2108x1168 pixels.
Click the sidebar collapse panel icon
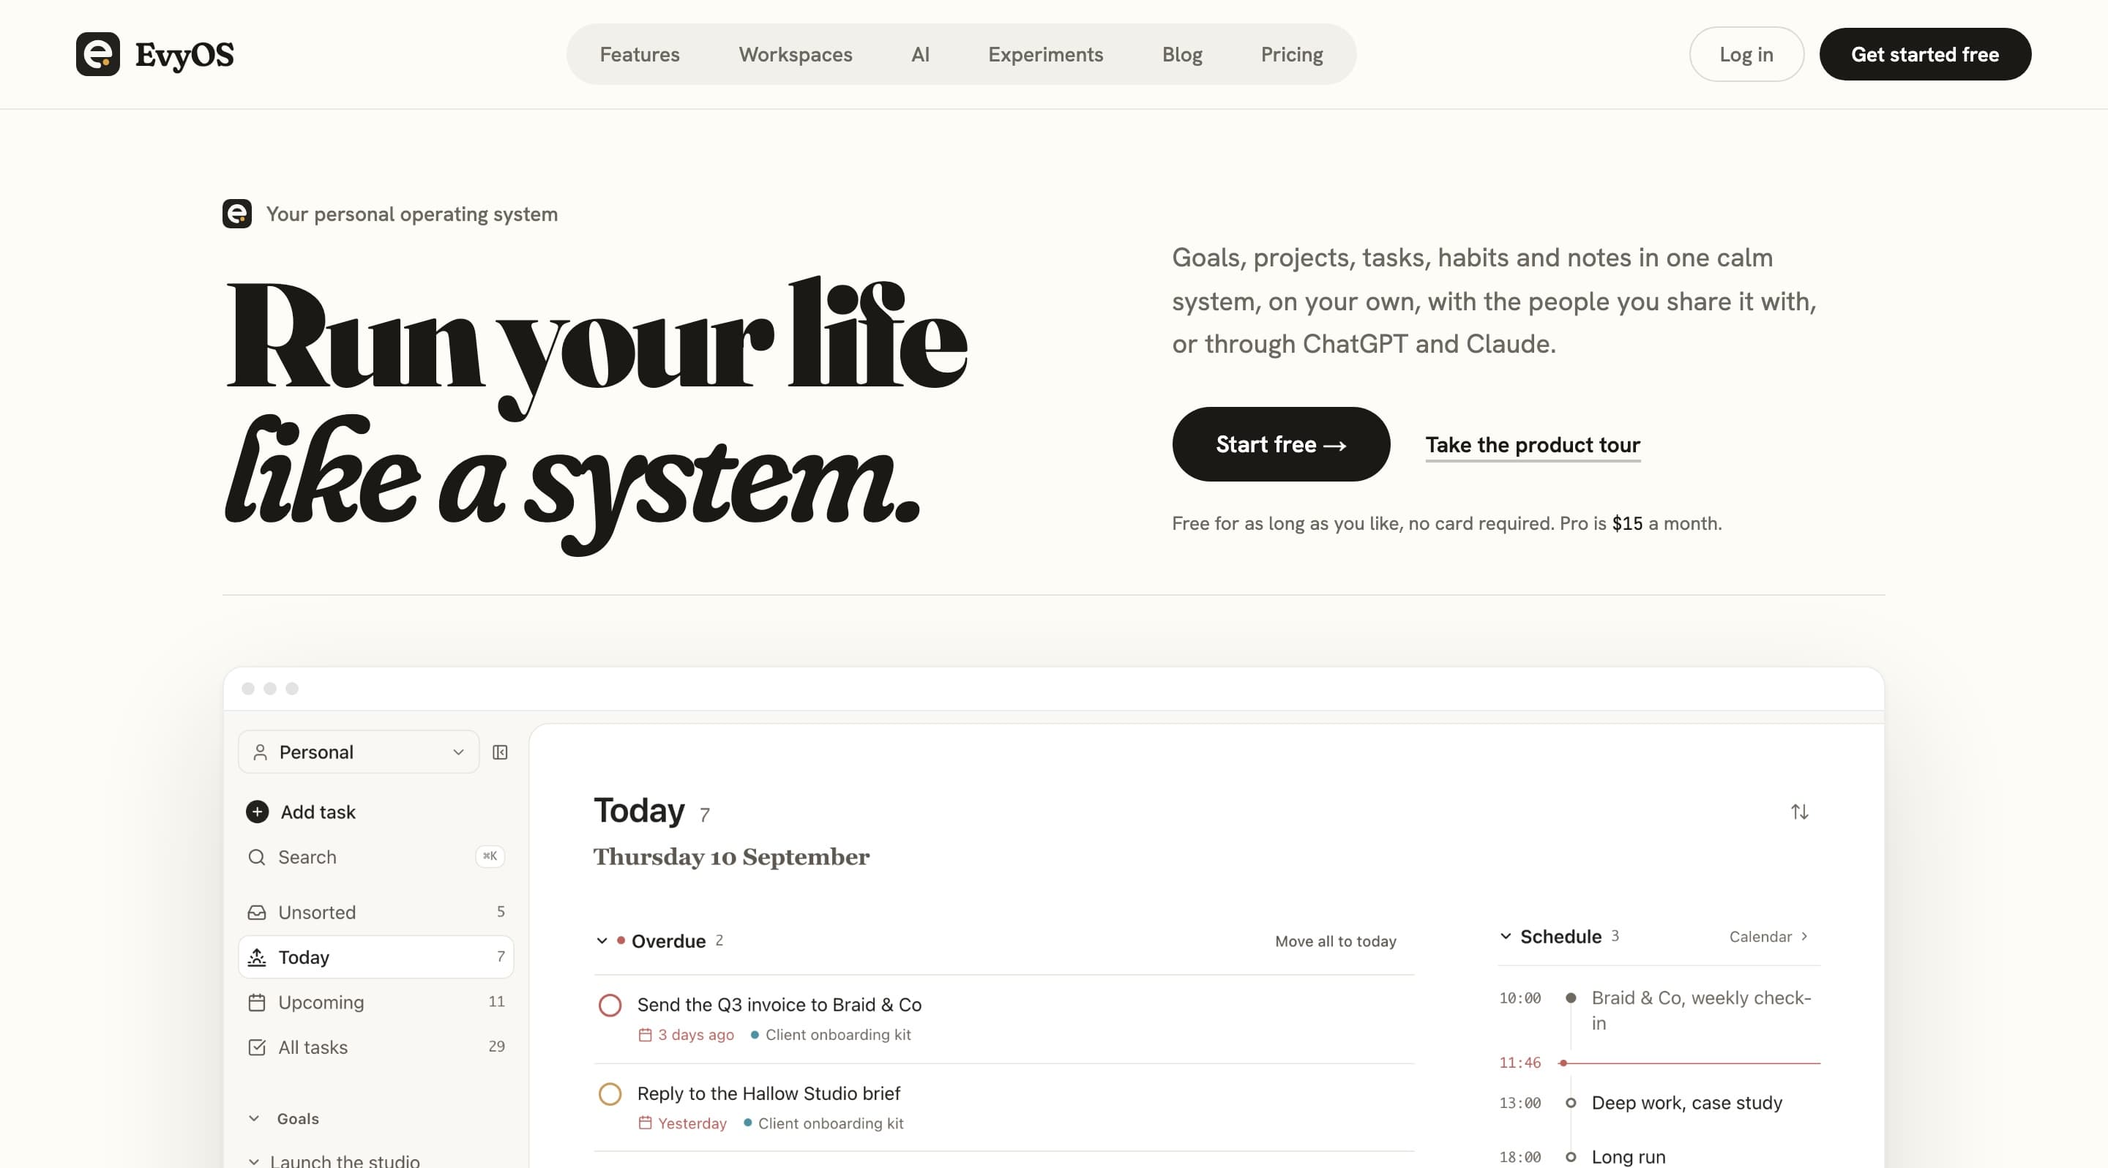point(500,752)
